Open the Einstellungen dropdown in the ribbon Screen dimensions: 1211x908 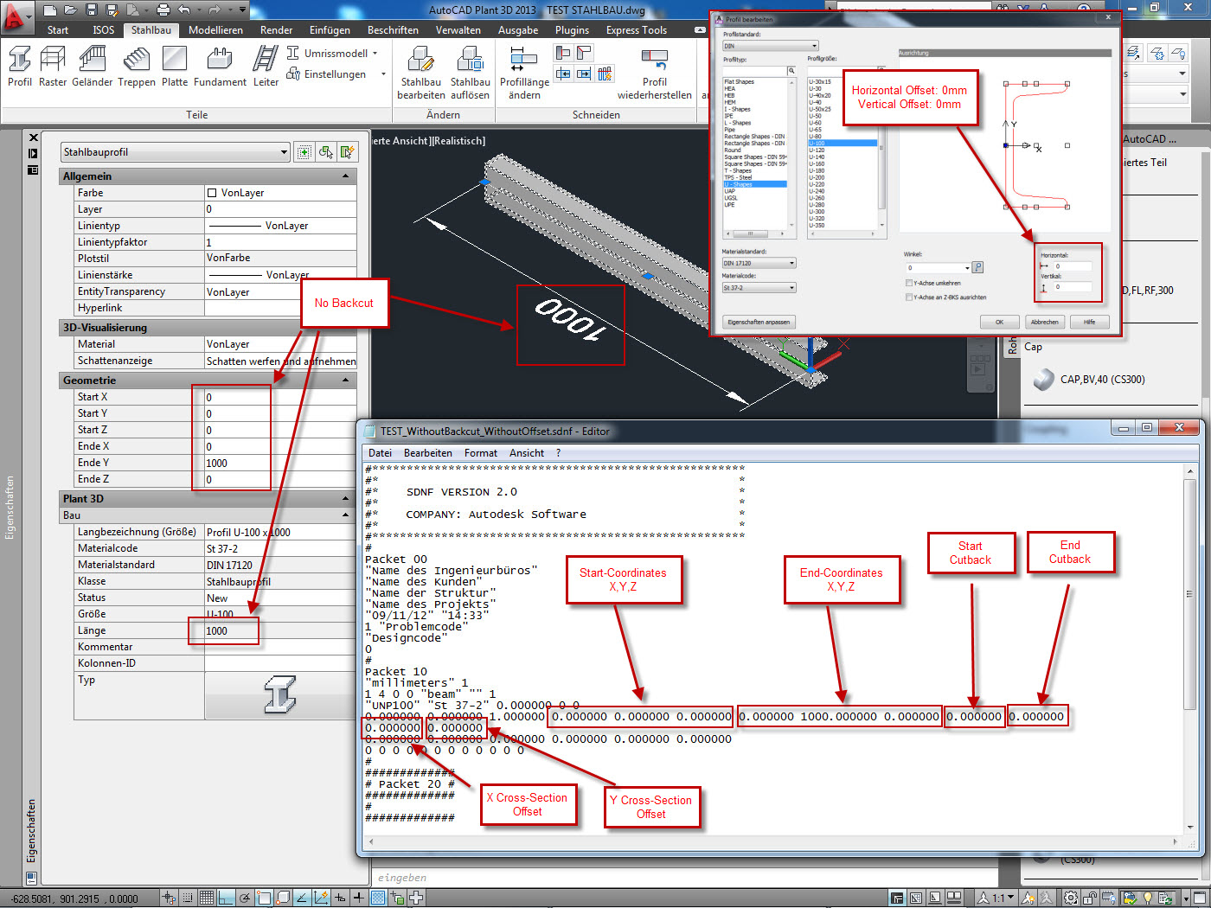[x=383, y=74]
